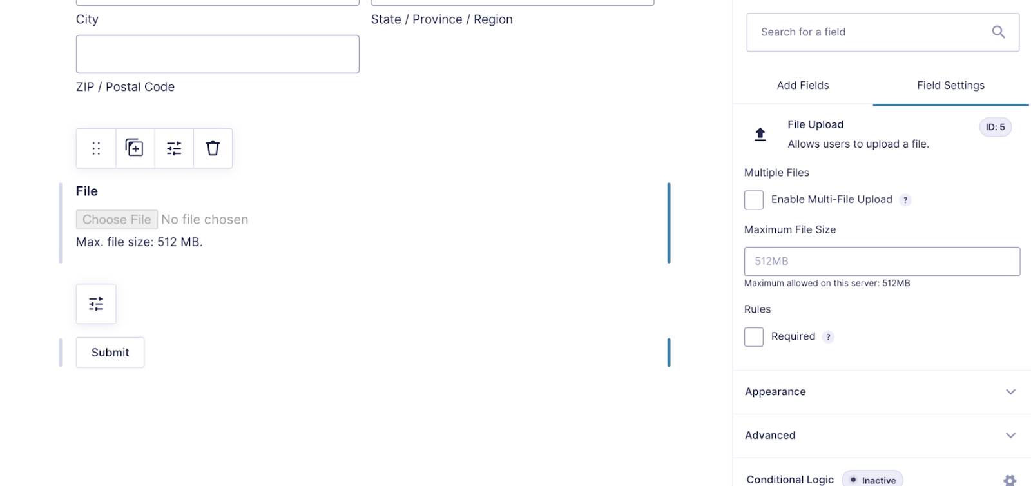Duplicate the File field
The height and width of the screenshot is (486, 1031).
point(135,148)
